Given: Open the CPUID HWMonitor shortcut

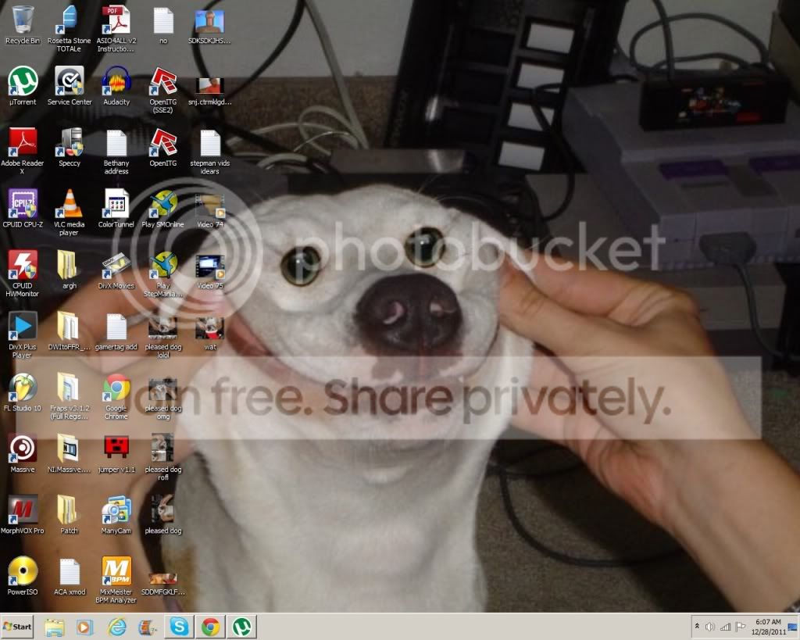Looking at the screenshot, I should (23, 266).
